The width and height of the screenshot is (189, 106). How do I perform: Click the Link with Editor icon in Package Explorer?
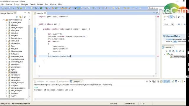(20, 17)
